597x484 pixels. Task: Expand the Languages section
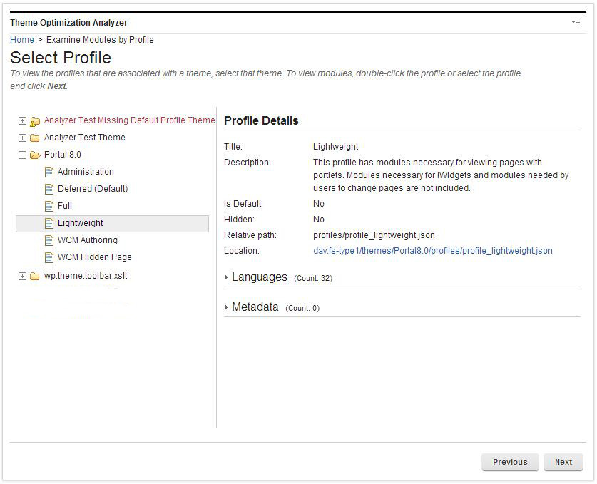pyautogui.click(x=228, y=277)
